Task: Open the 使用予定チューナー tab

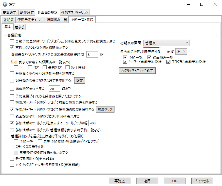Action: point(30,20)
